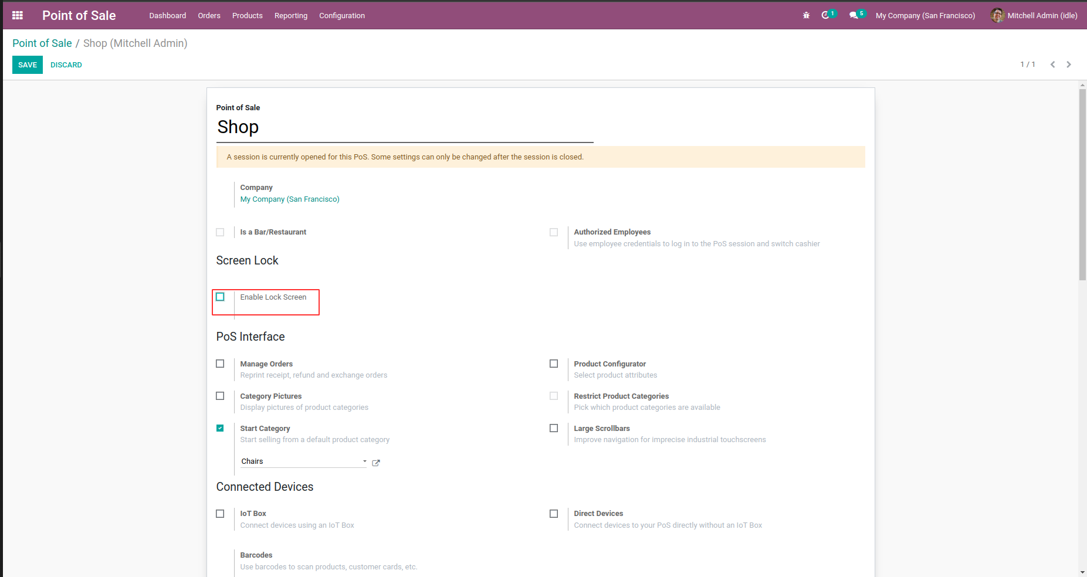The image size is (1087, 577).
Task: Uncheck the Start Category checkbox
Action: (220, 428)
